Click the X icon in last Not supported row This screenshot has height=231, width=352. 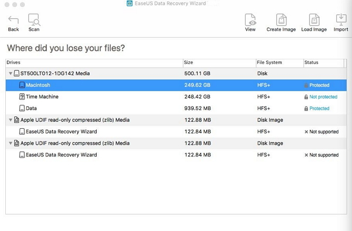point(306,155)
